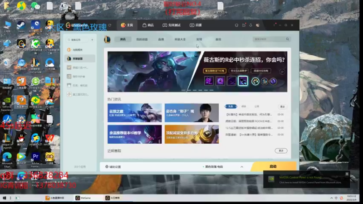Switch to the 英雄大全 tab

point(180,39)
